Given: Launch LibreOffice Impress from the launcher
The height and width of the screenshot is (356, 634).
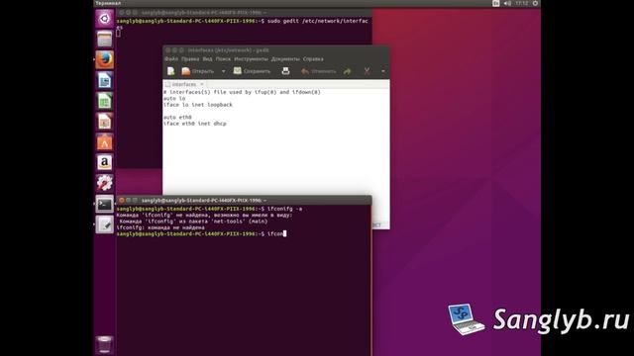Looking at the screenshot, I should 104,122.
